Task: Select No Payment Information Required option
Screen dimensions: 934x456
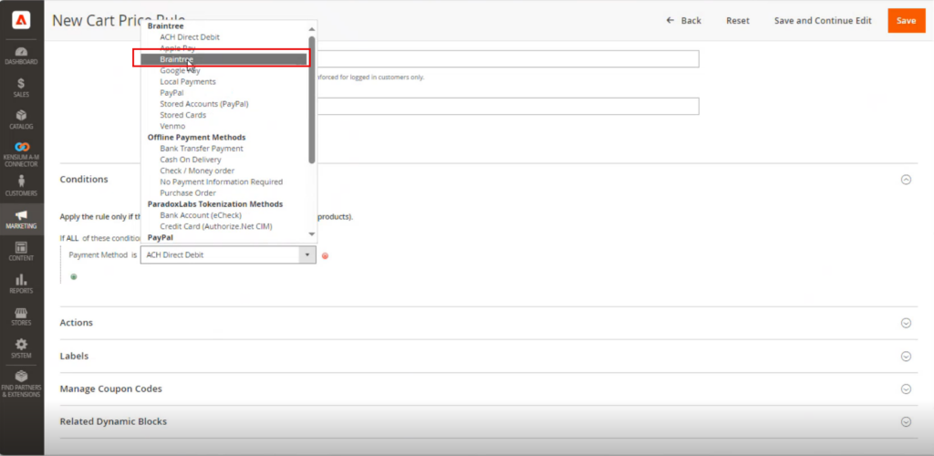Action: 221,181
